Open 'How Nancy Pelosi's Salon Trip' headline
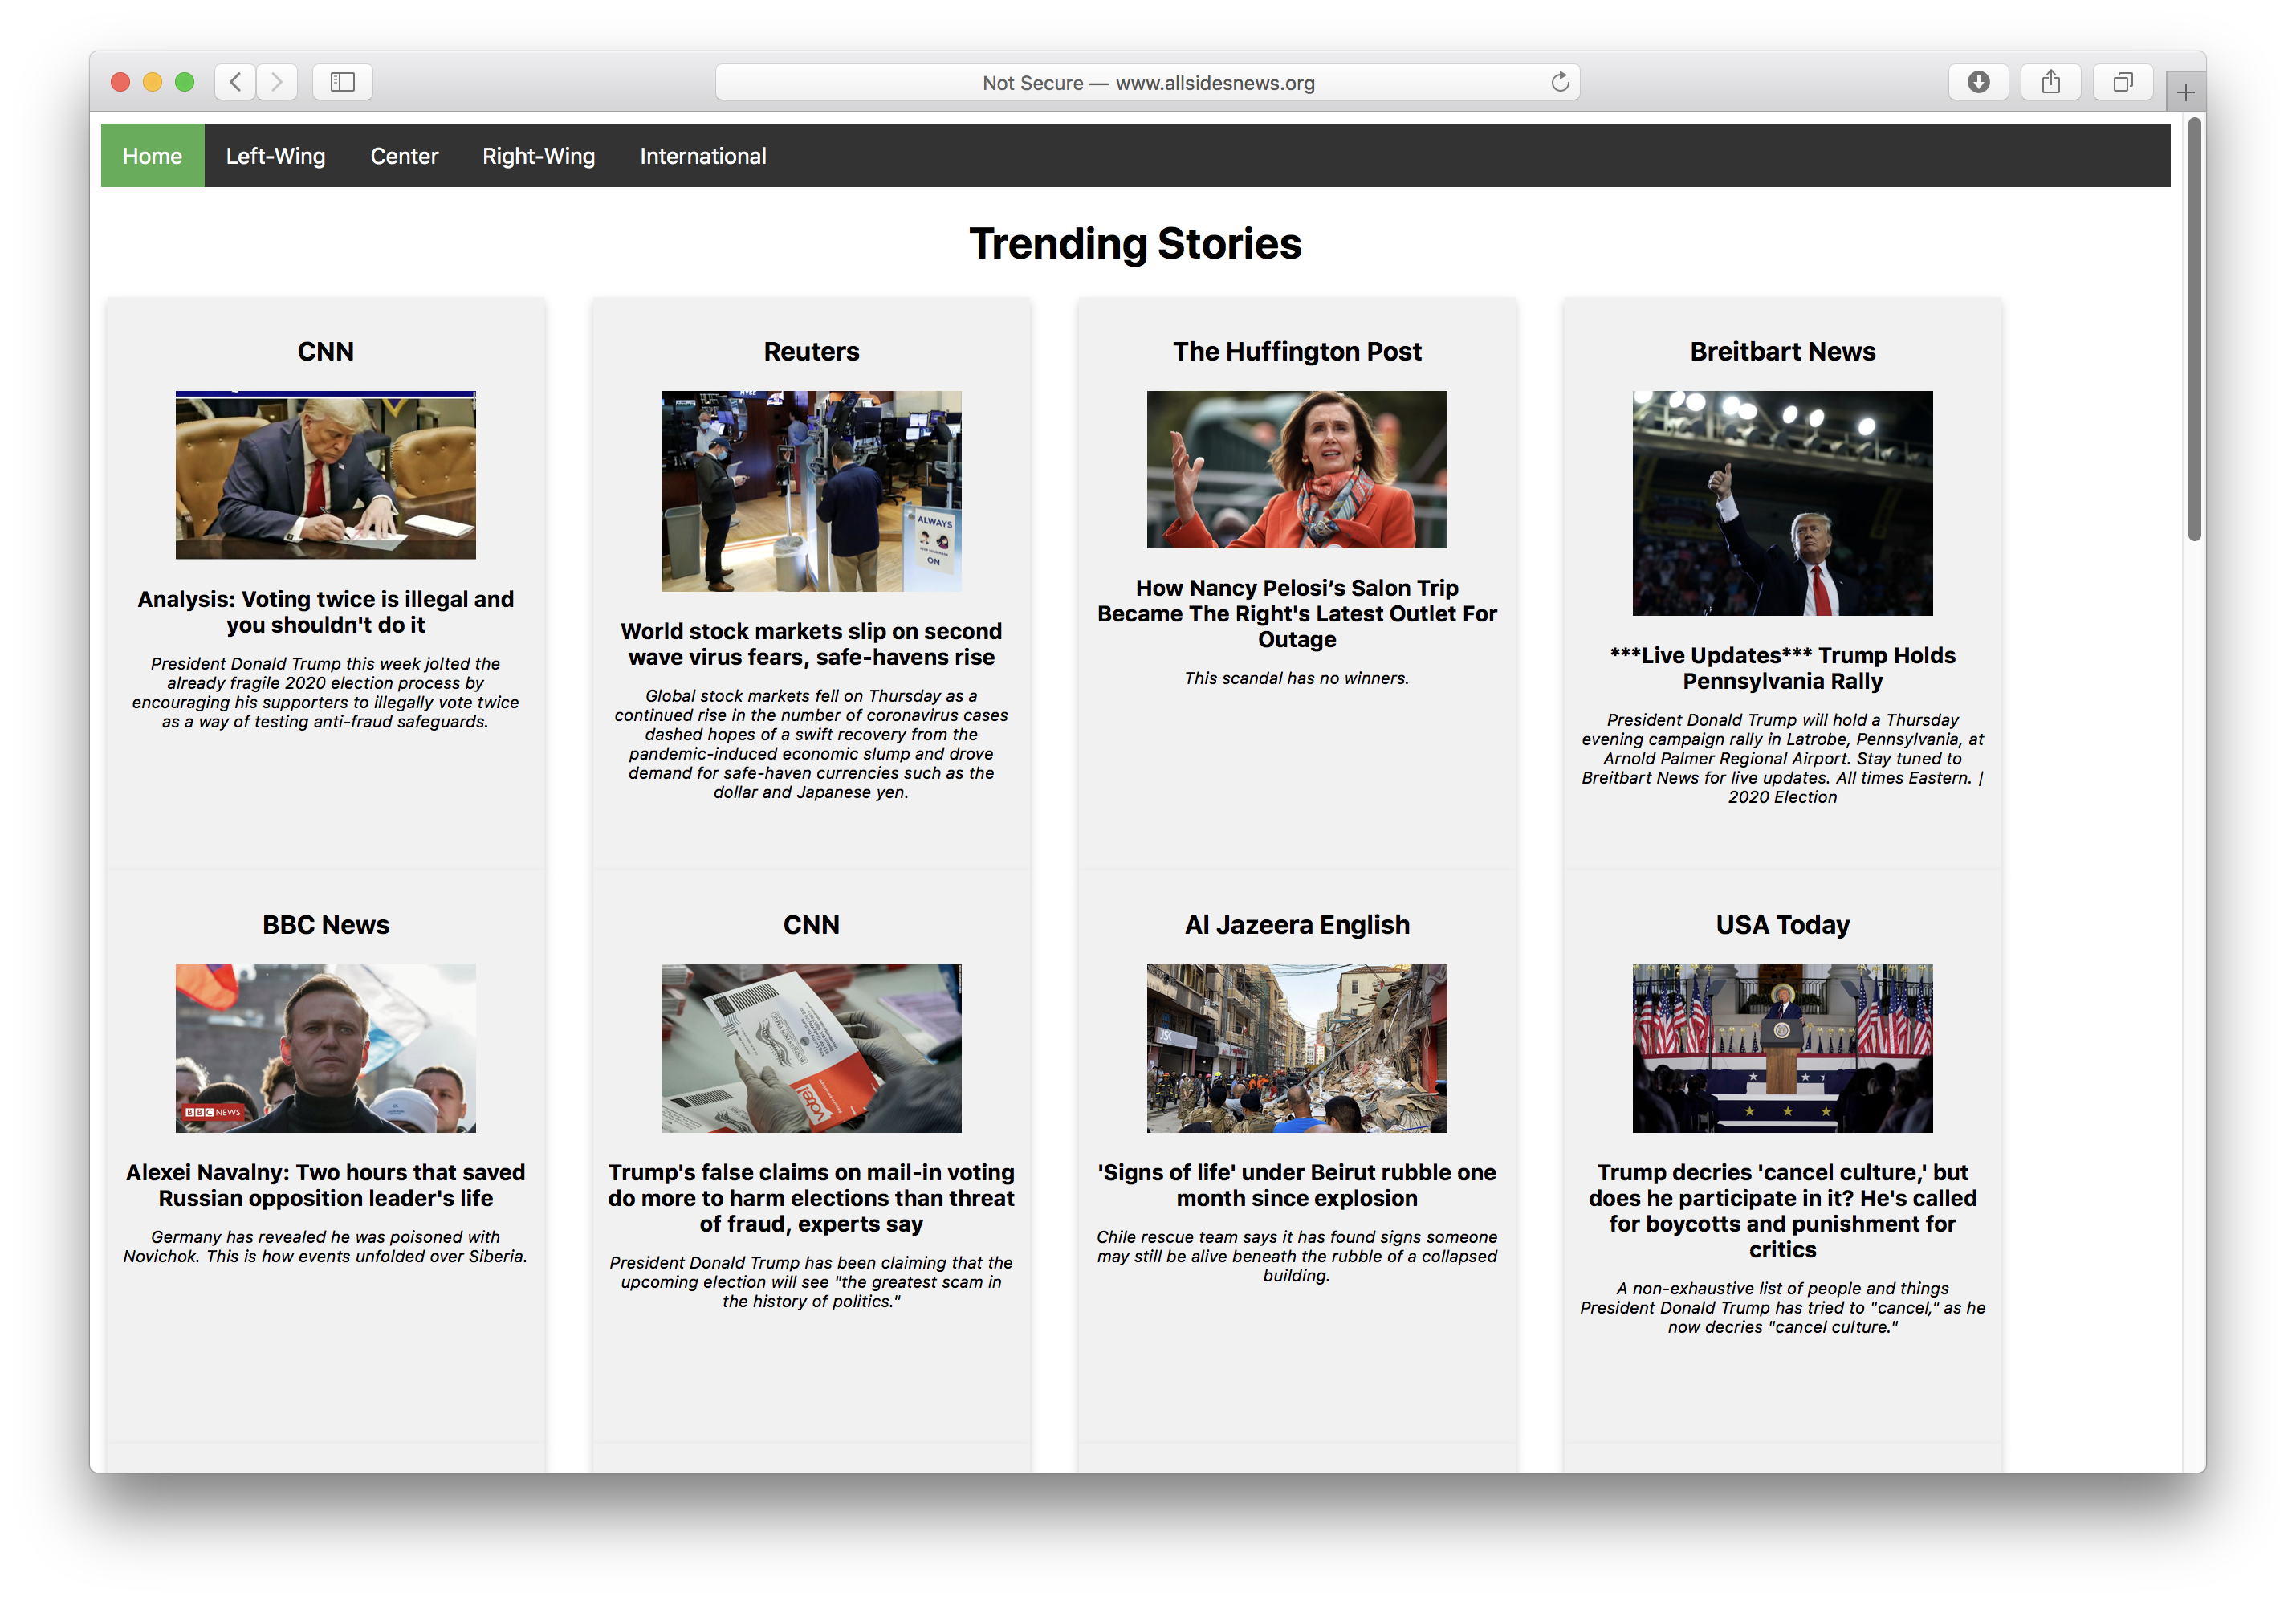This screenshot has height=1601, width=2296. click(1296, 613)
